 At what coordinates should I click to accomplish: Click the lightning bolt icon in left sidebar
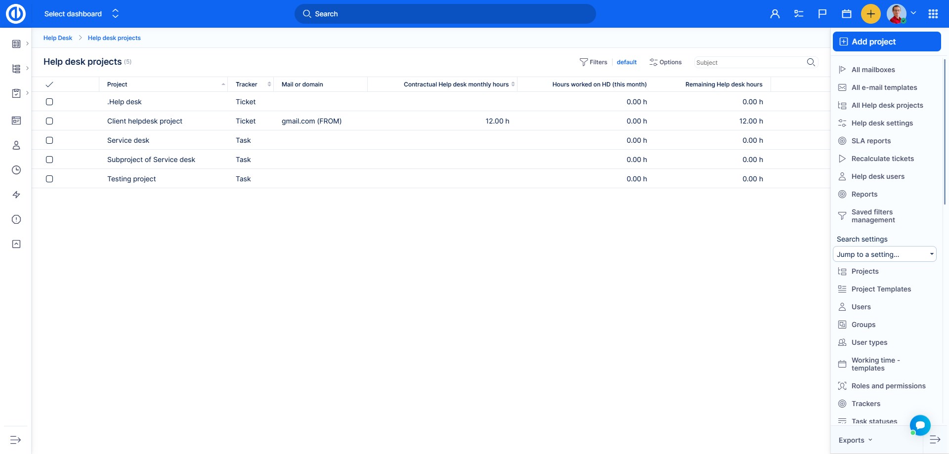pos(16,195)
